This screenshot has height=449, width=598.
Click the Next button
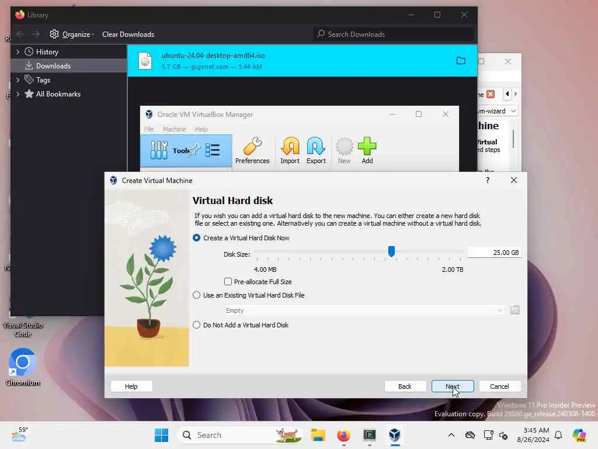click(453, 386)
